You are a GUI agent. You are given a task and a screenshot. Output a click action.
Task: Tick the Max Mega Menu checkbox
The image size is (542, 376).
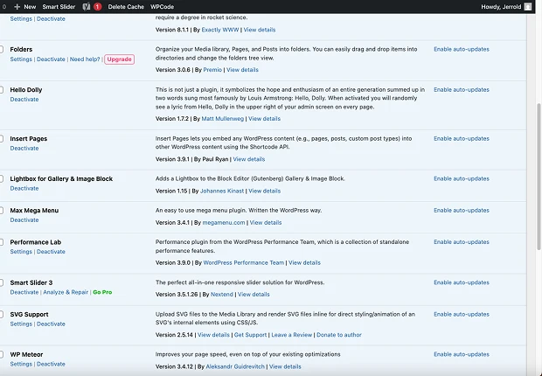[x=1, y=211]
